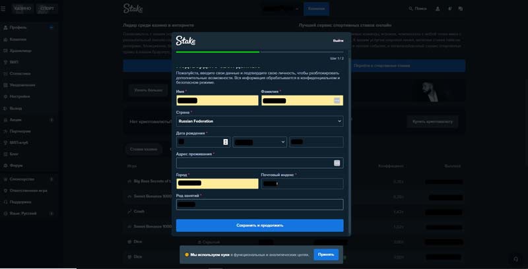
Task: Click the Выйти link in the dialog
Action: (338, 41)
